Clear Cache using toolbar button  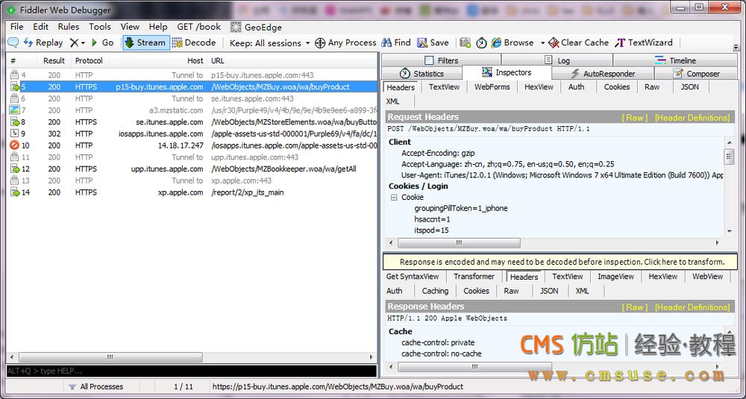click(x=578, y=43)
